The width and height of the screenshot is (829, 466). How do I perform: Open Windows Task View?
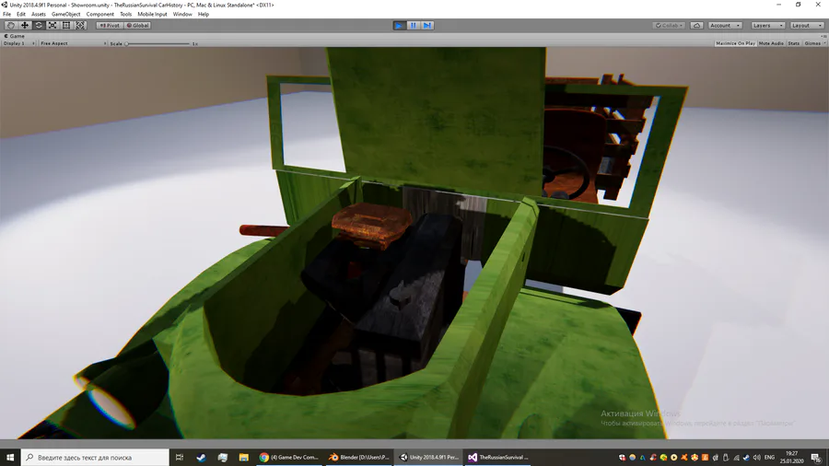point(180,458)
